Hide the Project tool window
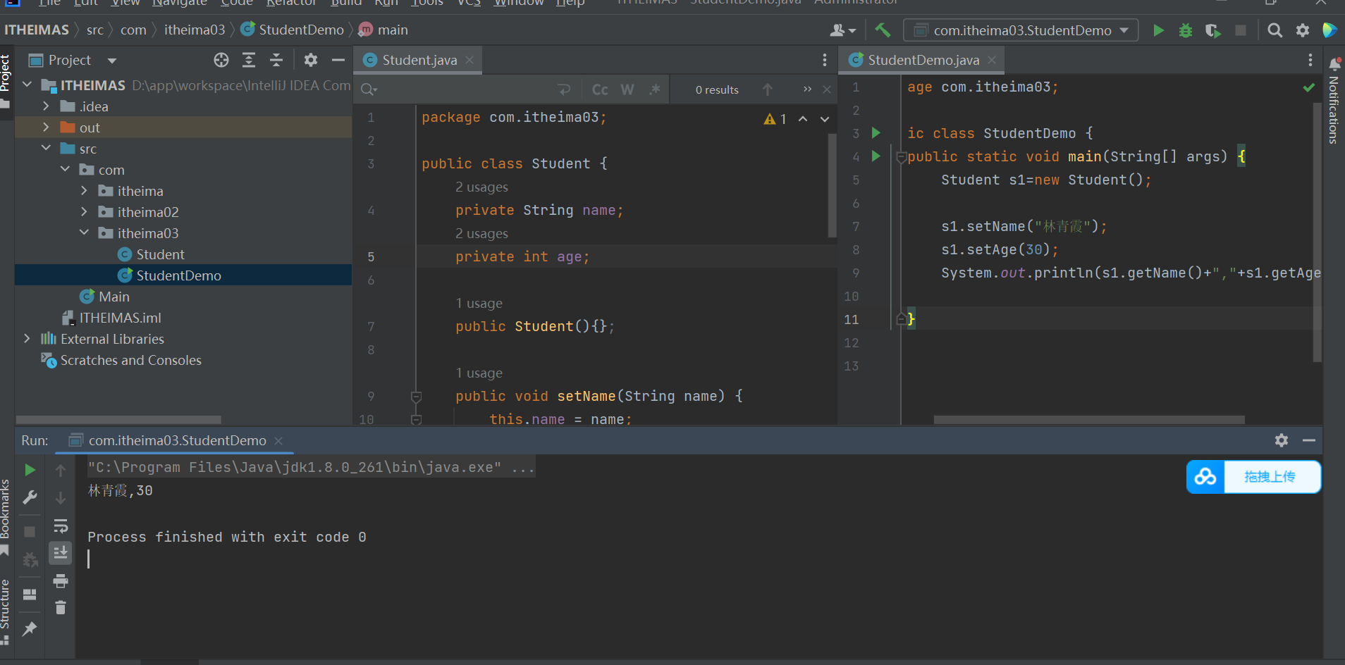Image resolution: width=1345 pixels, height=665 pixels. click(x=338, y=60)
